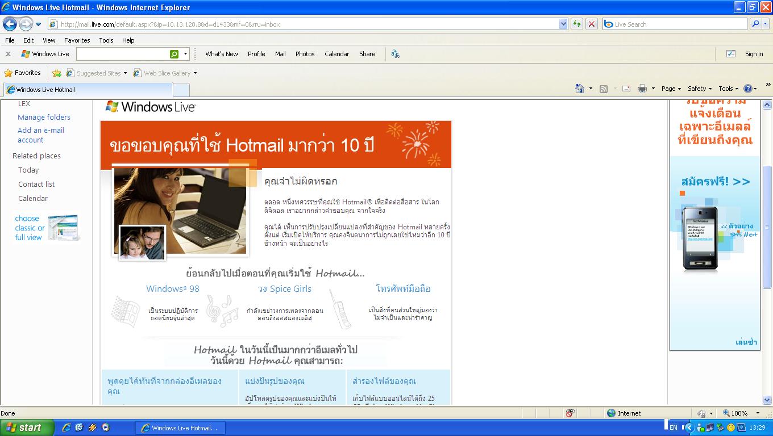Image resolution: width=773 pixels, height=436 pixels.
Task: Launch Internet Explorer from Quick Launch
Action: 67,428
